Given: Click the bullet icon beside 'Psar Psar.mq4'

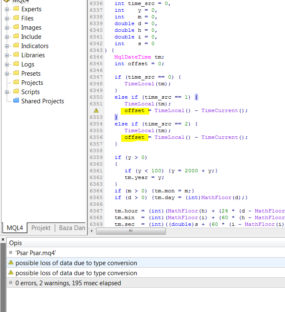Looking at the screenshot, I should pos(11,253).
